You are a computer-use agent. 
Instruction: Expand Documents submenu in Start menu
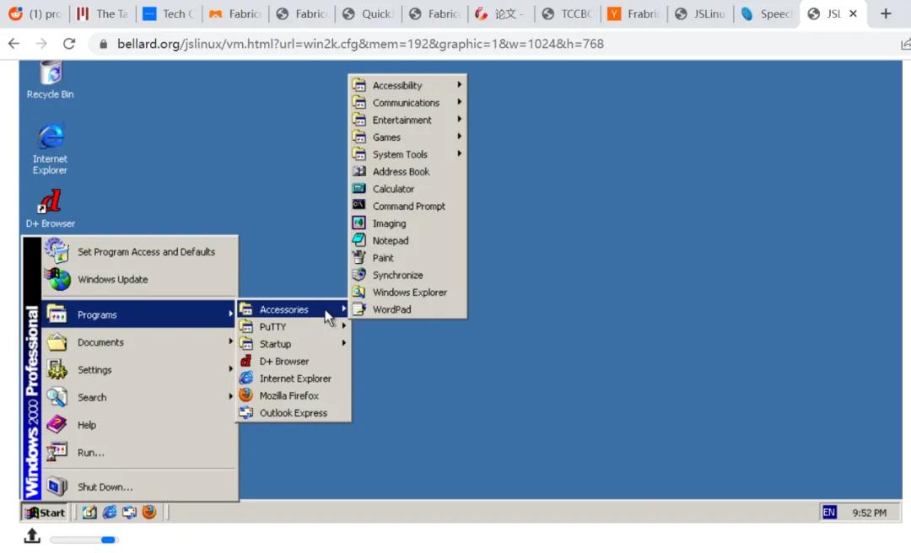139,342
